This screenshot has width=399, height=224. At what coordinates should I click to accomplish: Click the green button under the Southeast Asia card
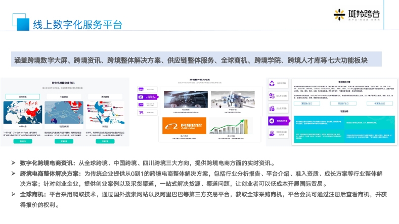105,141
